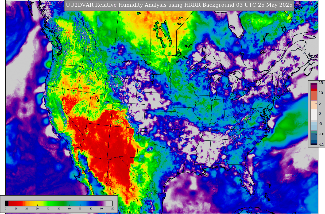325x214 pixels.
Task: Click the 70 label on the humidity colorbar
Action: pos(80,209)
